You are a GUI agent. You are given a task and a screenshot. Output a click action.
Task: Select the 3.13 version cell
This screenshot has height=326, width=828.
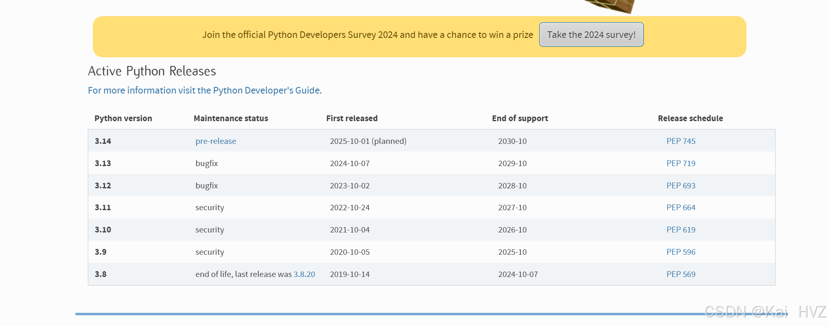click(x=103, y=163)
